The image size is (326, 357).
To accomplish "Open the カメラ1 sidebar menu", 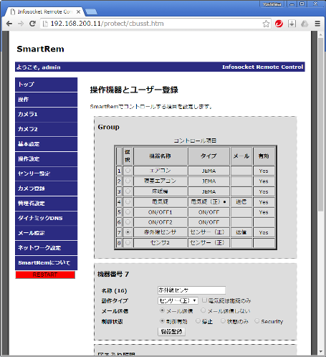I will point(46,114).
